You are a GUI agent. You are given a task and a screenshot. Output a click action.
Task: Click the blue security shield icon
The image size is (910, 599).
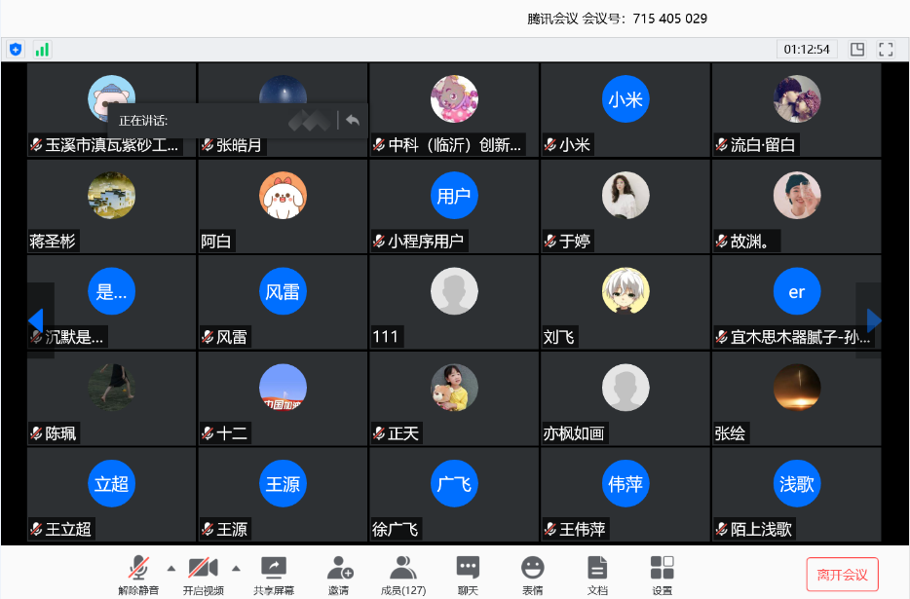pos(16,50)
